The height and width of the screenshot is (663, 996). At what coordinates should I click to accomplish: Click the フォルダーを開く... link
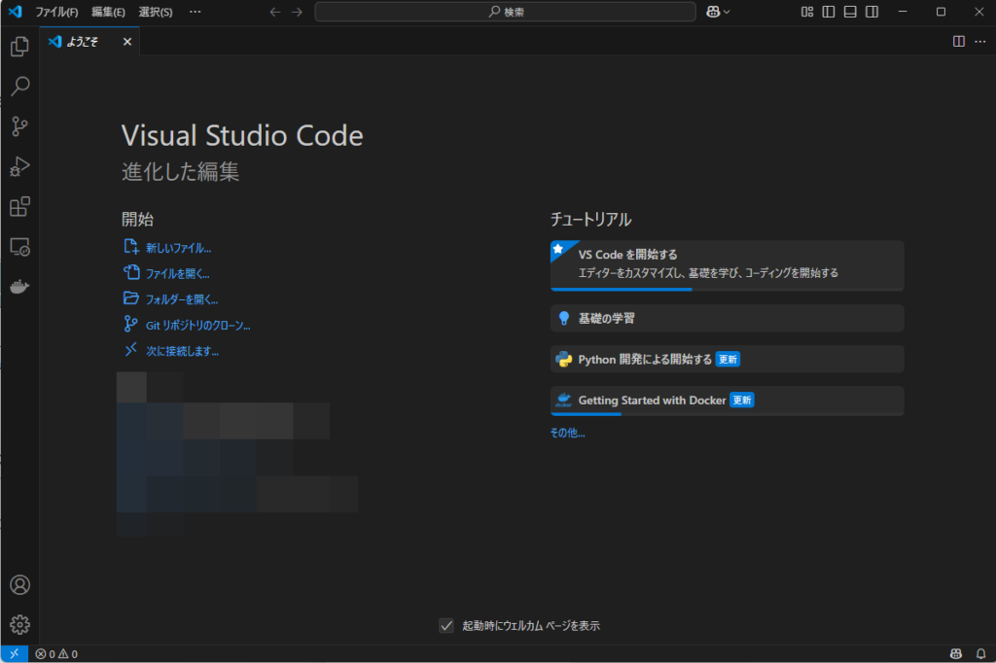pyautogui.click(x=182, y=299)
